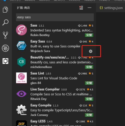Viewport: 125px width, 126px height.
Task: Click the Sass Lint 246K downloads icon
Action: click(x=79, y=74)
